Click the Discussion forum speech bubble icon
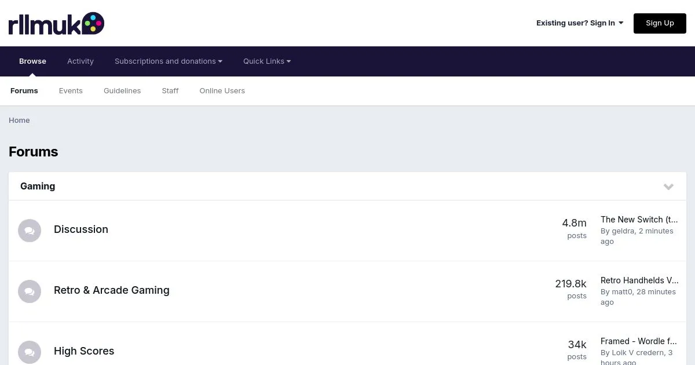Viewport: 695px width, 365px height. tap(30, 231)
